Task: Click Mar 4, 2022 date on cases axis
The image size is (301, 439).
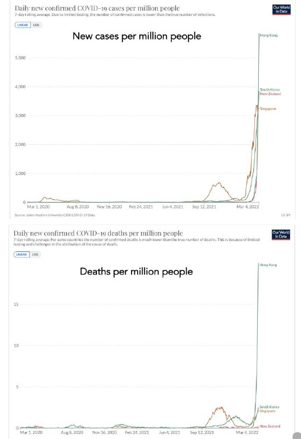Action: (x=248, y=207)
